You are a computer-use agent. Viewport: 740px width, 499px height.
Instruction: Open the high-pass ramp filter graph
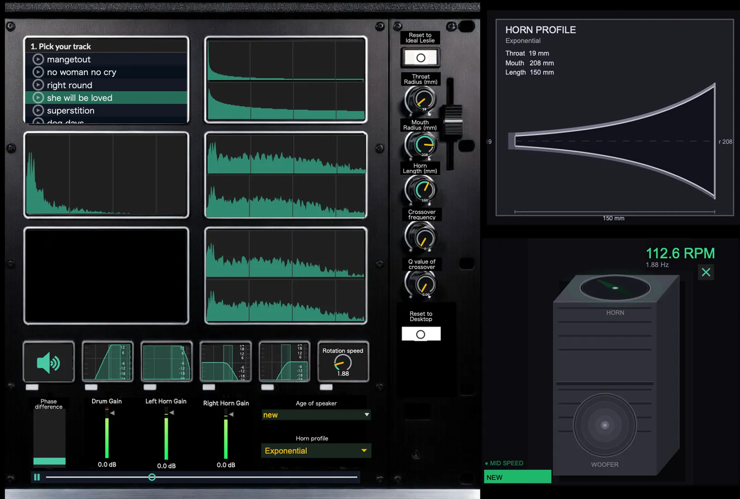click(x=107, y=362)
